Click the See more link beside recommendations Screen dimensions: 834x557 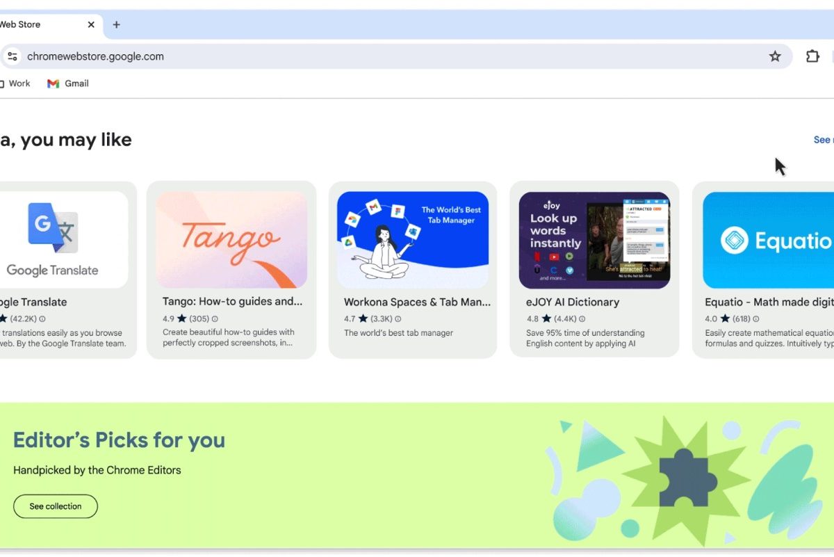[x=824, y=140]
